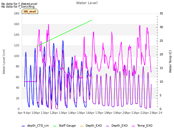Click the blue depth_CTD_cm legend swatch
Screen dimensions: 174x131
point(23,126)
